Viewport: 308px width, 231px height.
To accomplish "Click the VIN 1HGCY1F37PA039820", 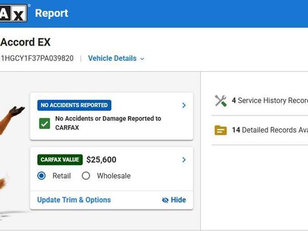I will (x=37, y=58).
